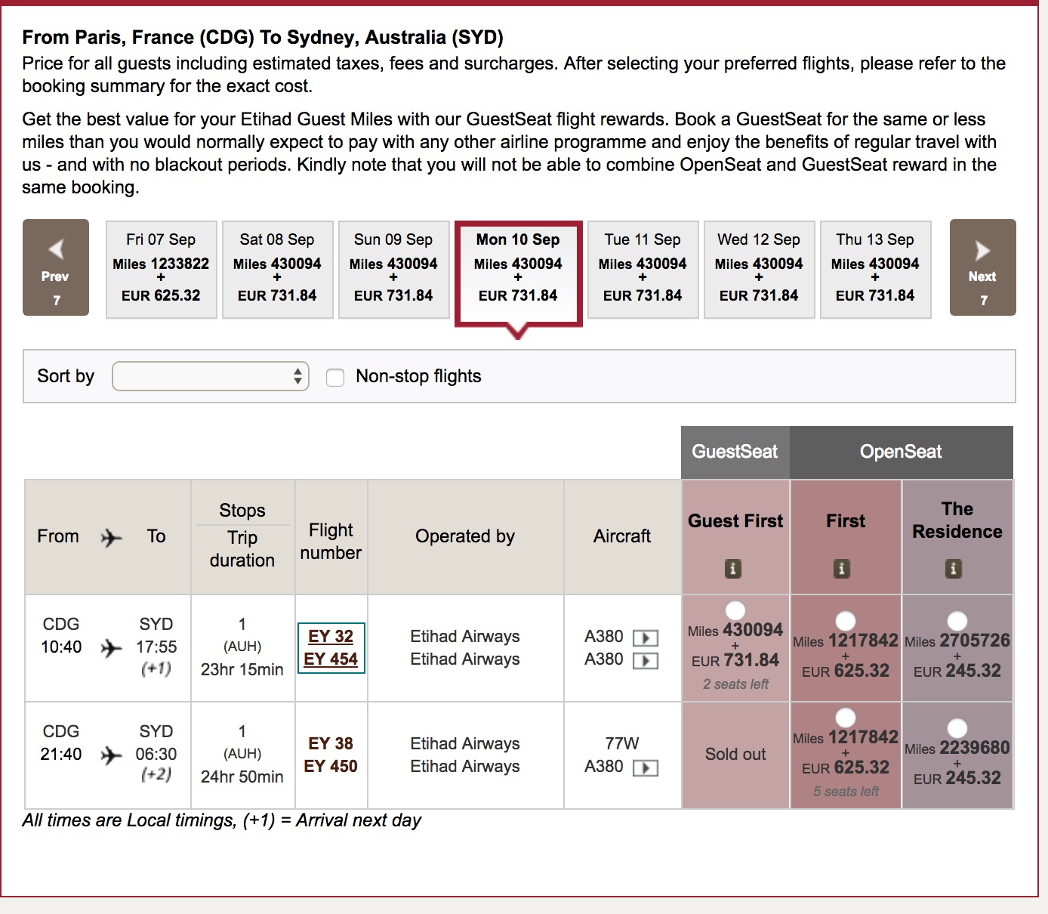This screenshot has height=914, width=1048.
Task: Click flight number EY 38
Action: tap(331, 743)
